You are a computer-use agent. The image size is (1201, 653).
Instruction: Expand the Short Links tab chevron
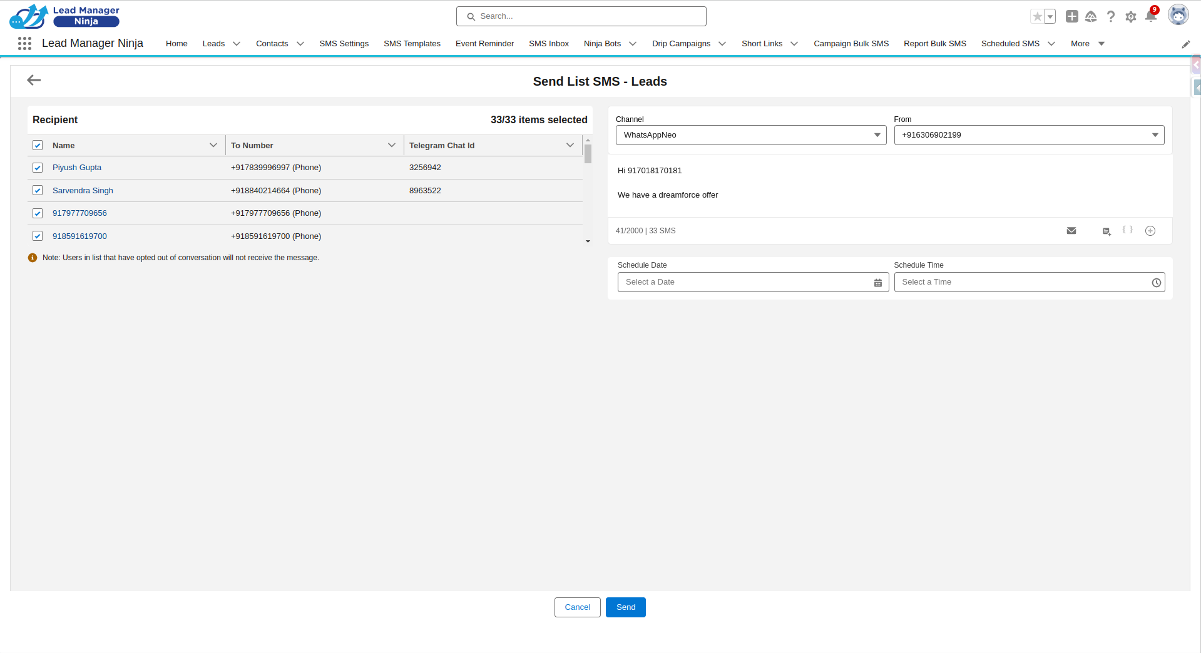pyautogui.click(x=794, y=44)
